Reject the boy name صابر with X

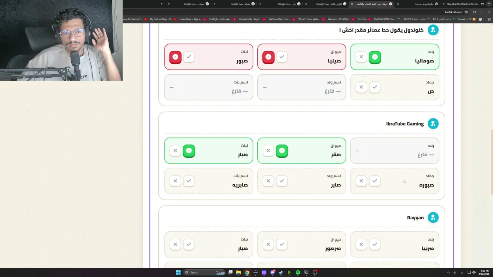(268, 181)
